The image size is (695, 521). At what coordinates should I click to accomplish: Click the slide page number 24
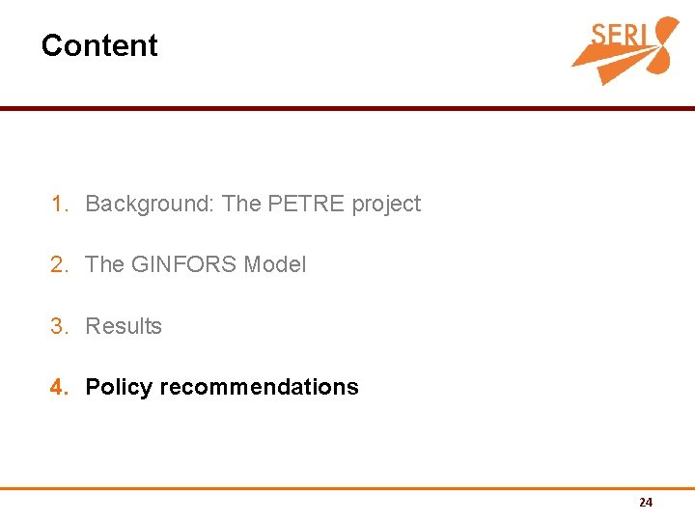[x=646, y=503]
